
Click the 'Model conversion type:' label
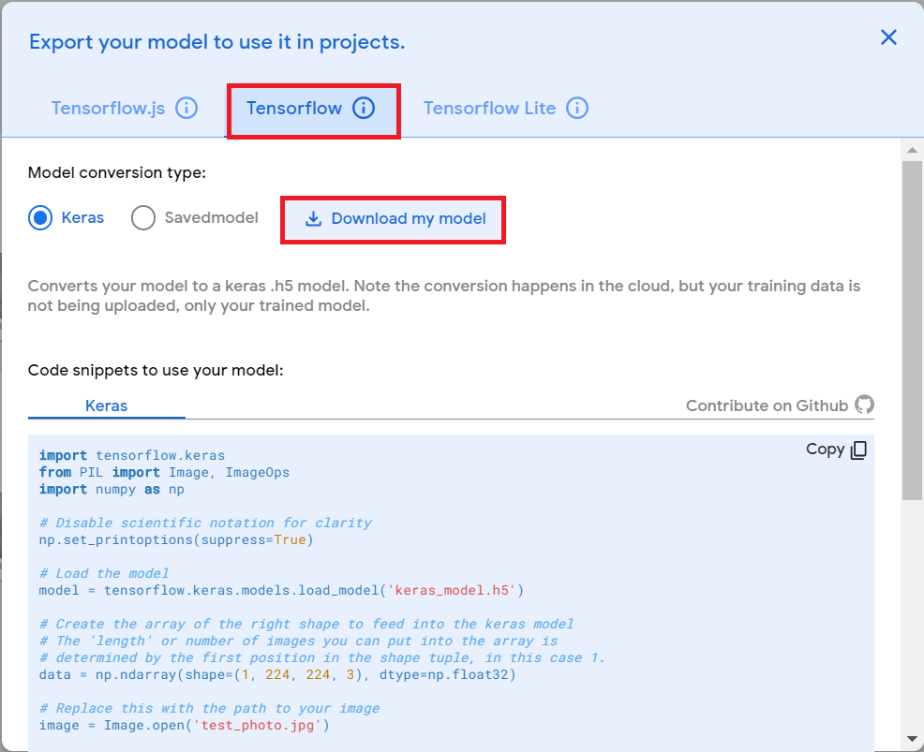coord(117,172)
